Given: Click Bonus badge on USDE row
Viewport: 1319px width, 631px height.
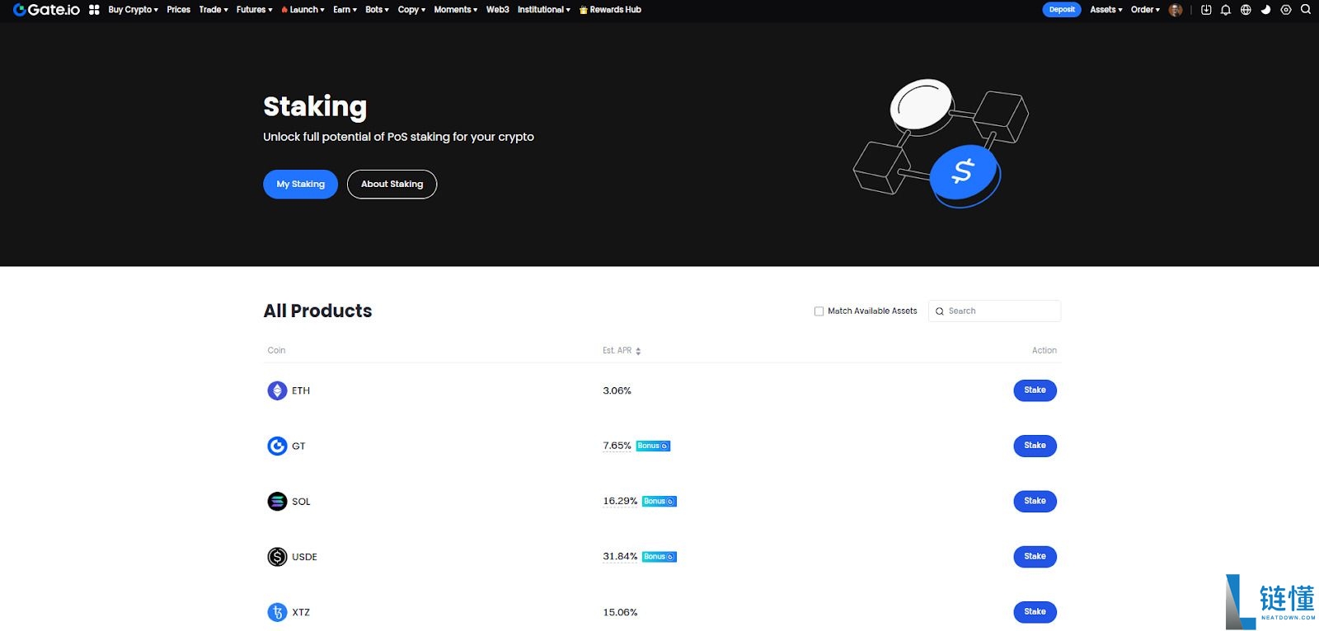Looking at the screenshot, I should 659,557.
